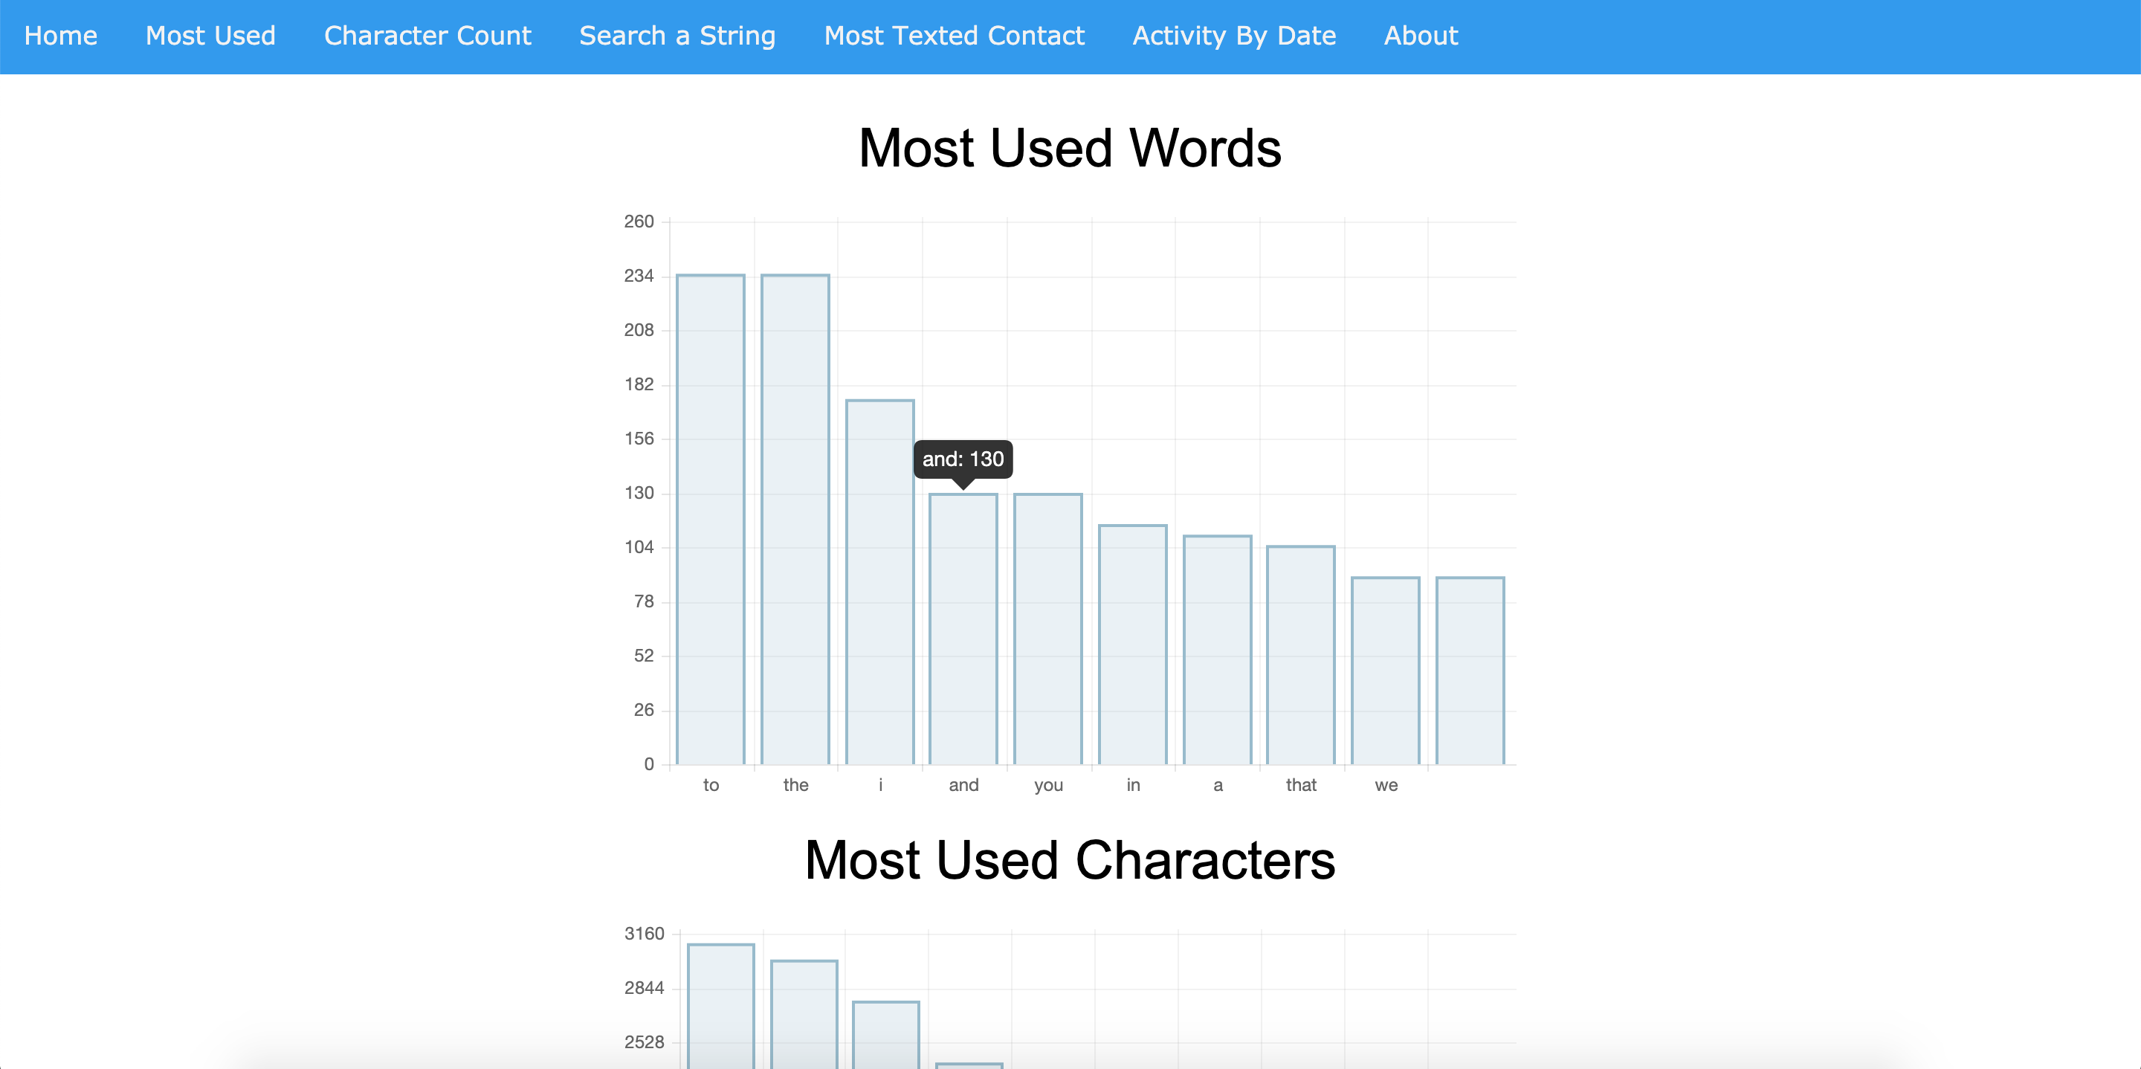Go to the Most Used page
Image resolution: width=2141 pixels, height=1069 pixels.
(x=210, y=36)
